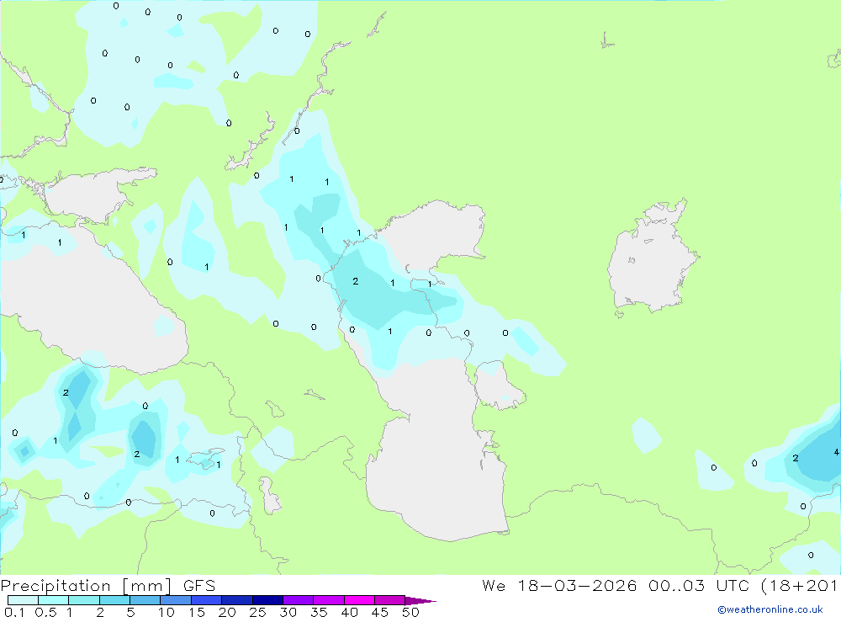Image resolution: width=841 pixels, height=617 pixels.
Task: Click the "UTC" label in the footer
Action: [733, 586]
